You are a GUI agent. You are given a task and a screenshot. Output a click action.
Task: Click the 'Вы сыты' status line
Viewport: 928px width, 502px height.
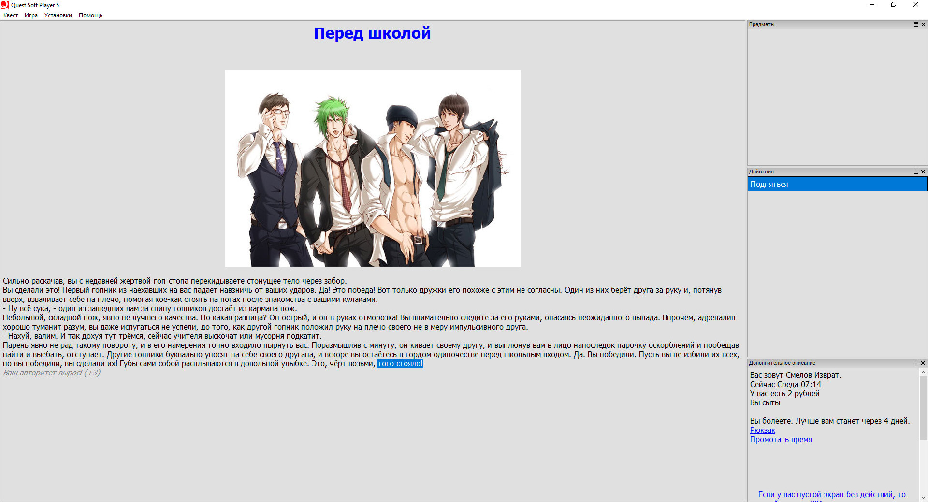pyautogui.click(x=765, y=402)
